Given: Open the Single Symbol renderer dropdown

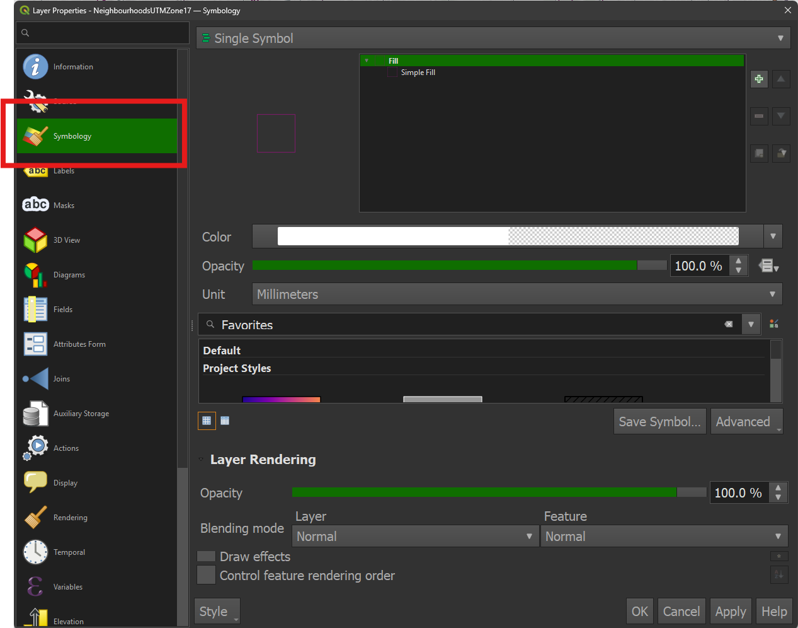Looking at the screenshot, I should (x=494, y=38).
